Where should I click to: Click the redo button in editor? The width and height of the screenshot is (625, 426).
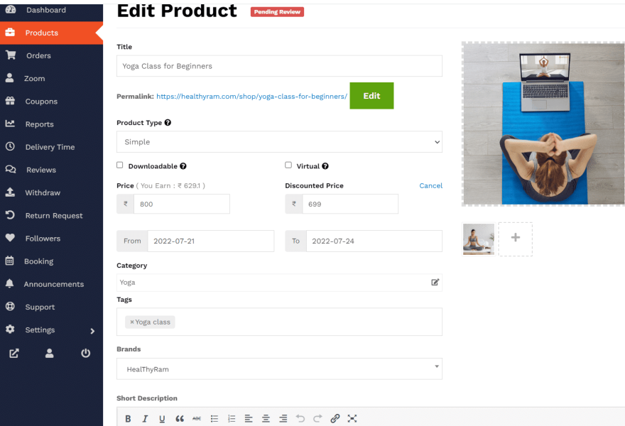(x=317, y=419)
